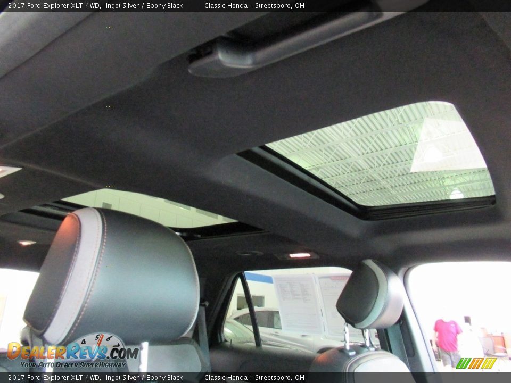
Task: Click the bottom "Ingot Silver / Ebony Black" text
Action: [144, 378]
